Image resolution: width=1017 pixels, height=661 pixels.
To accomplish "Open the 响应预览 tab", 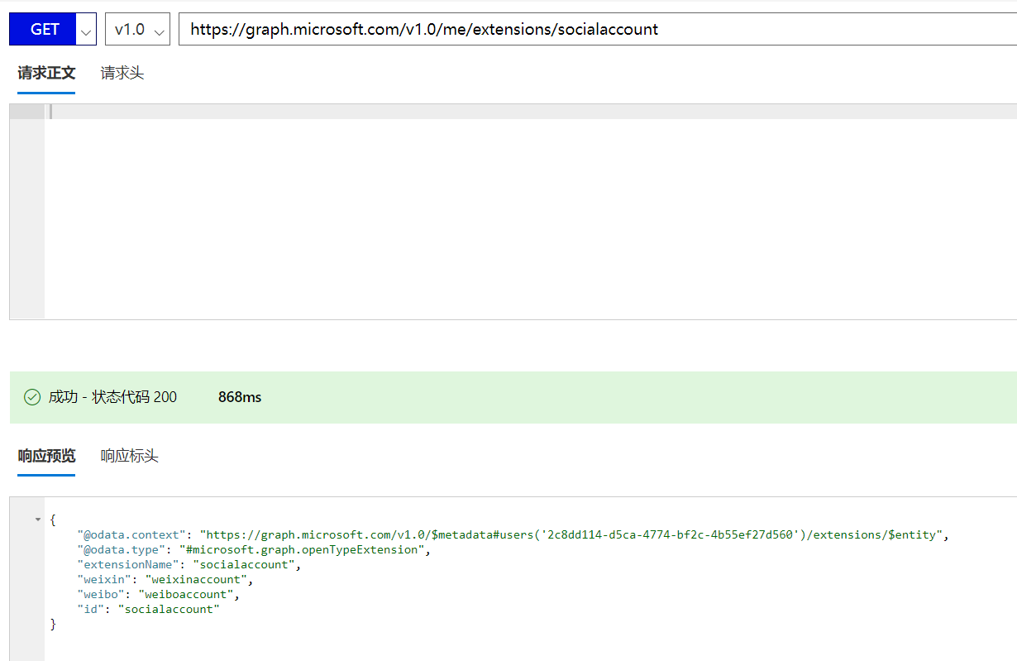I will tap(46, 456).
